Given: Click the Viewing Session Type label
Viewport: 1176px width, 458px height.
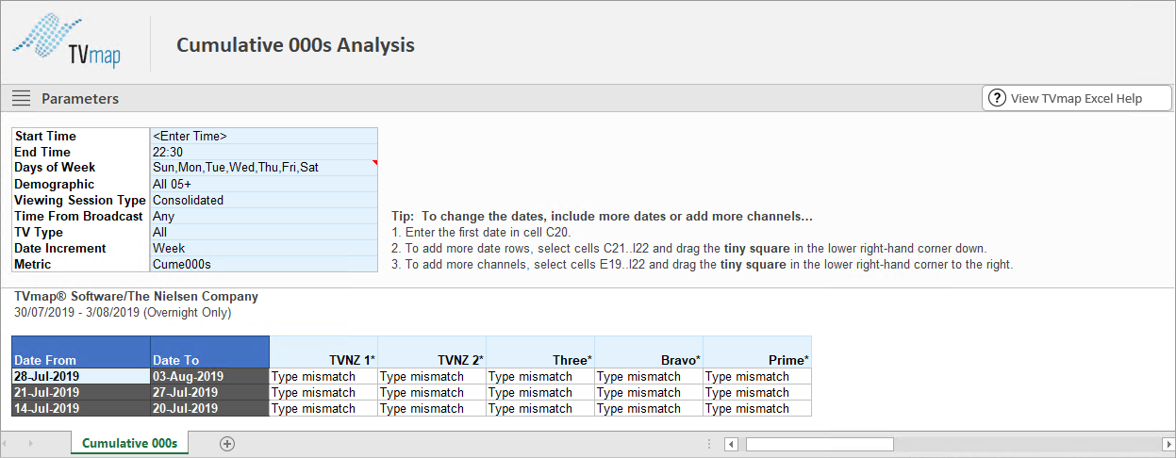Looking at the screenshot, I should coord(80,200).
